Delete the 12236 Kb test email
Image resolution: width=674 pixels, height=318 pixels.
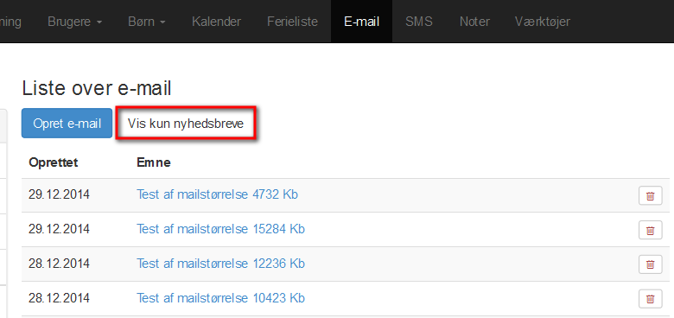click(651, 264)
